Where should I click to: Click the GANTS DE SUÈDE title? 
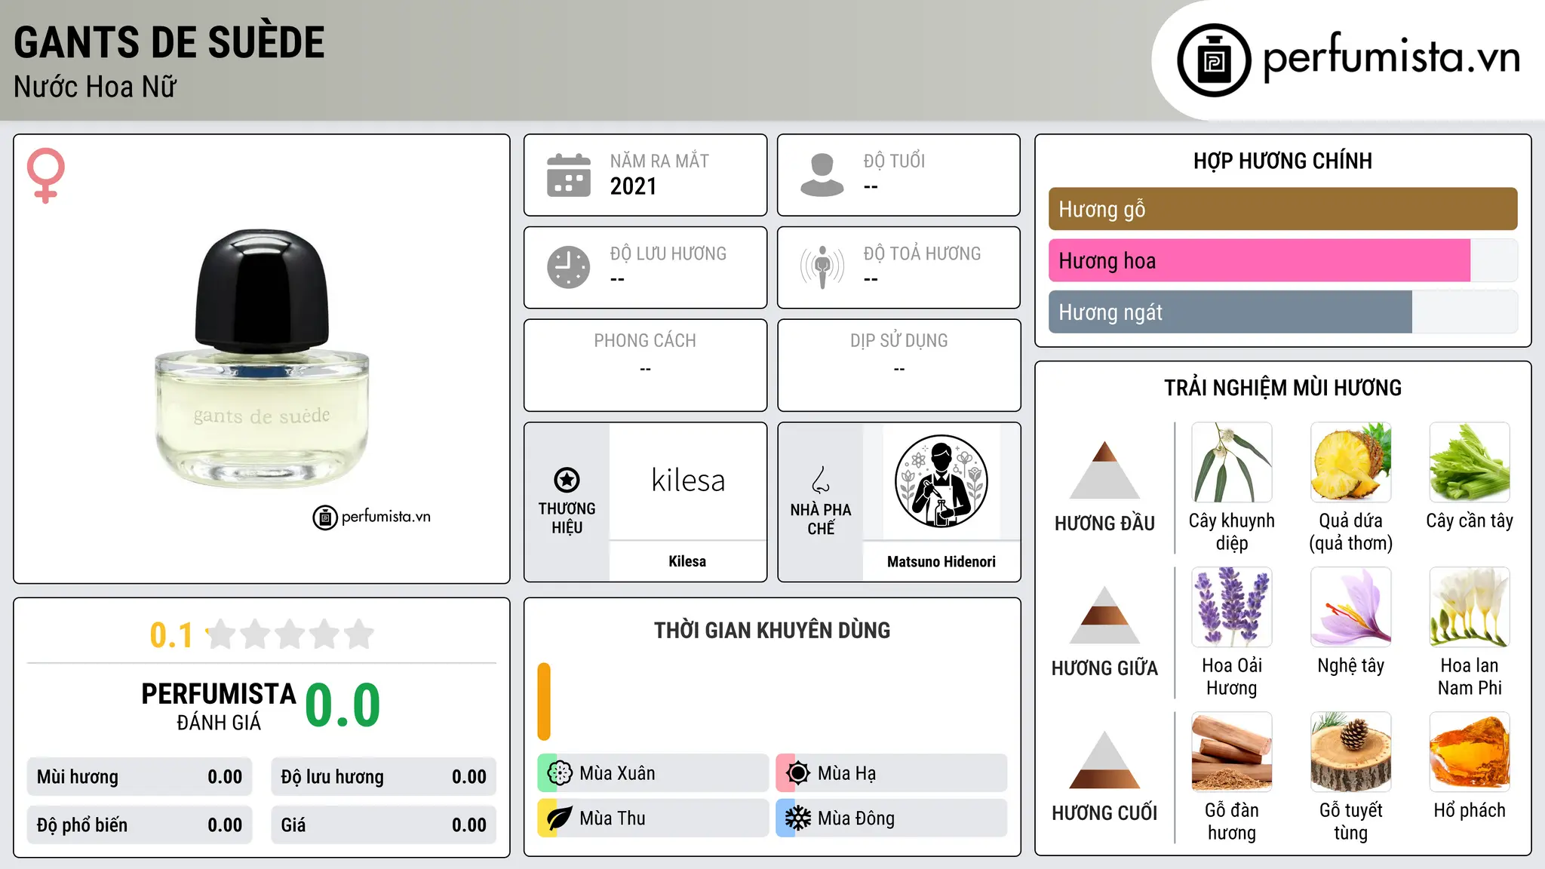tap(169, 42)
